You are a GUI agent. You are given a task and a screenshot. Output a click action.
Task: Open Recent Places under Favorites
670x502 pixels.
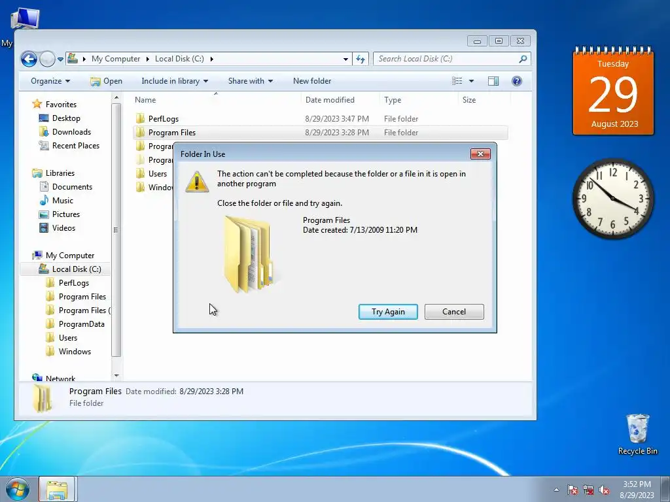point(76,146)
